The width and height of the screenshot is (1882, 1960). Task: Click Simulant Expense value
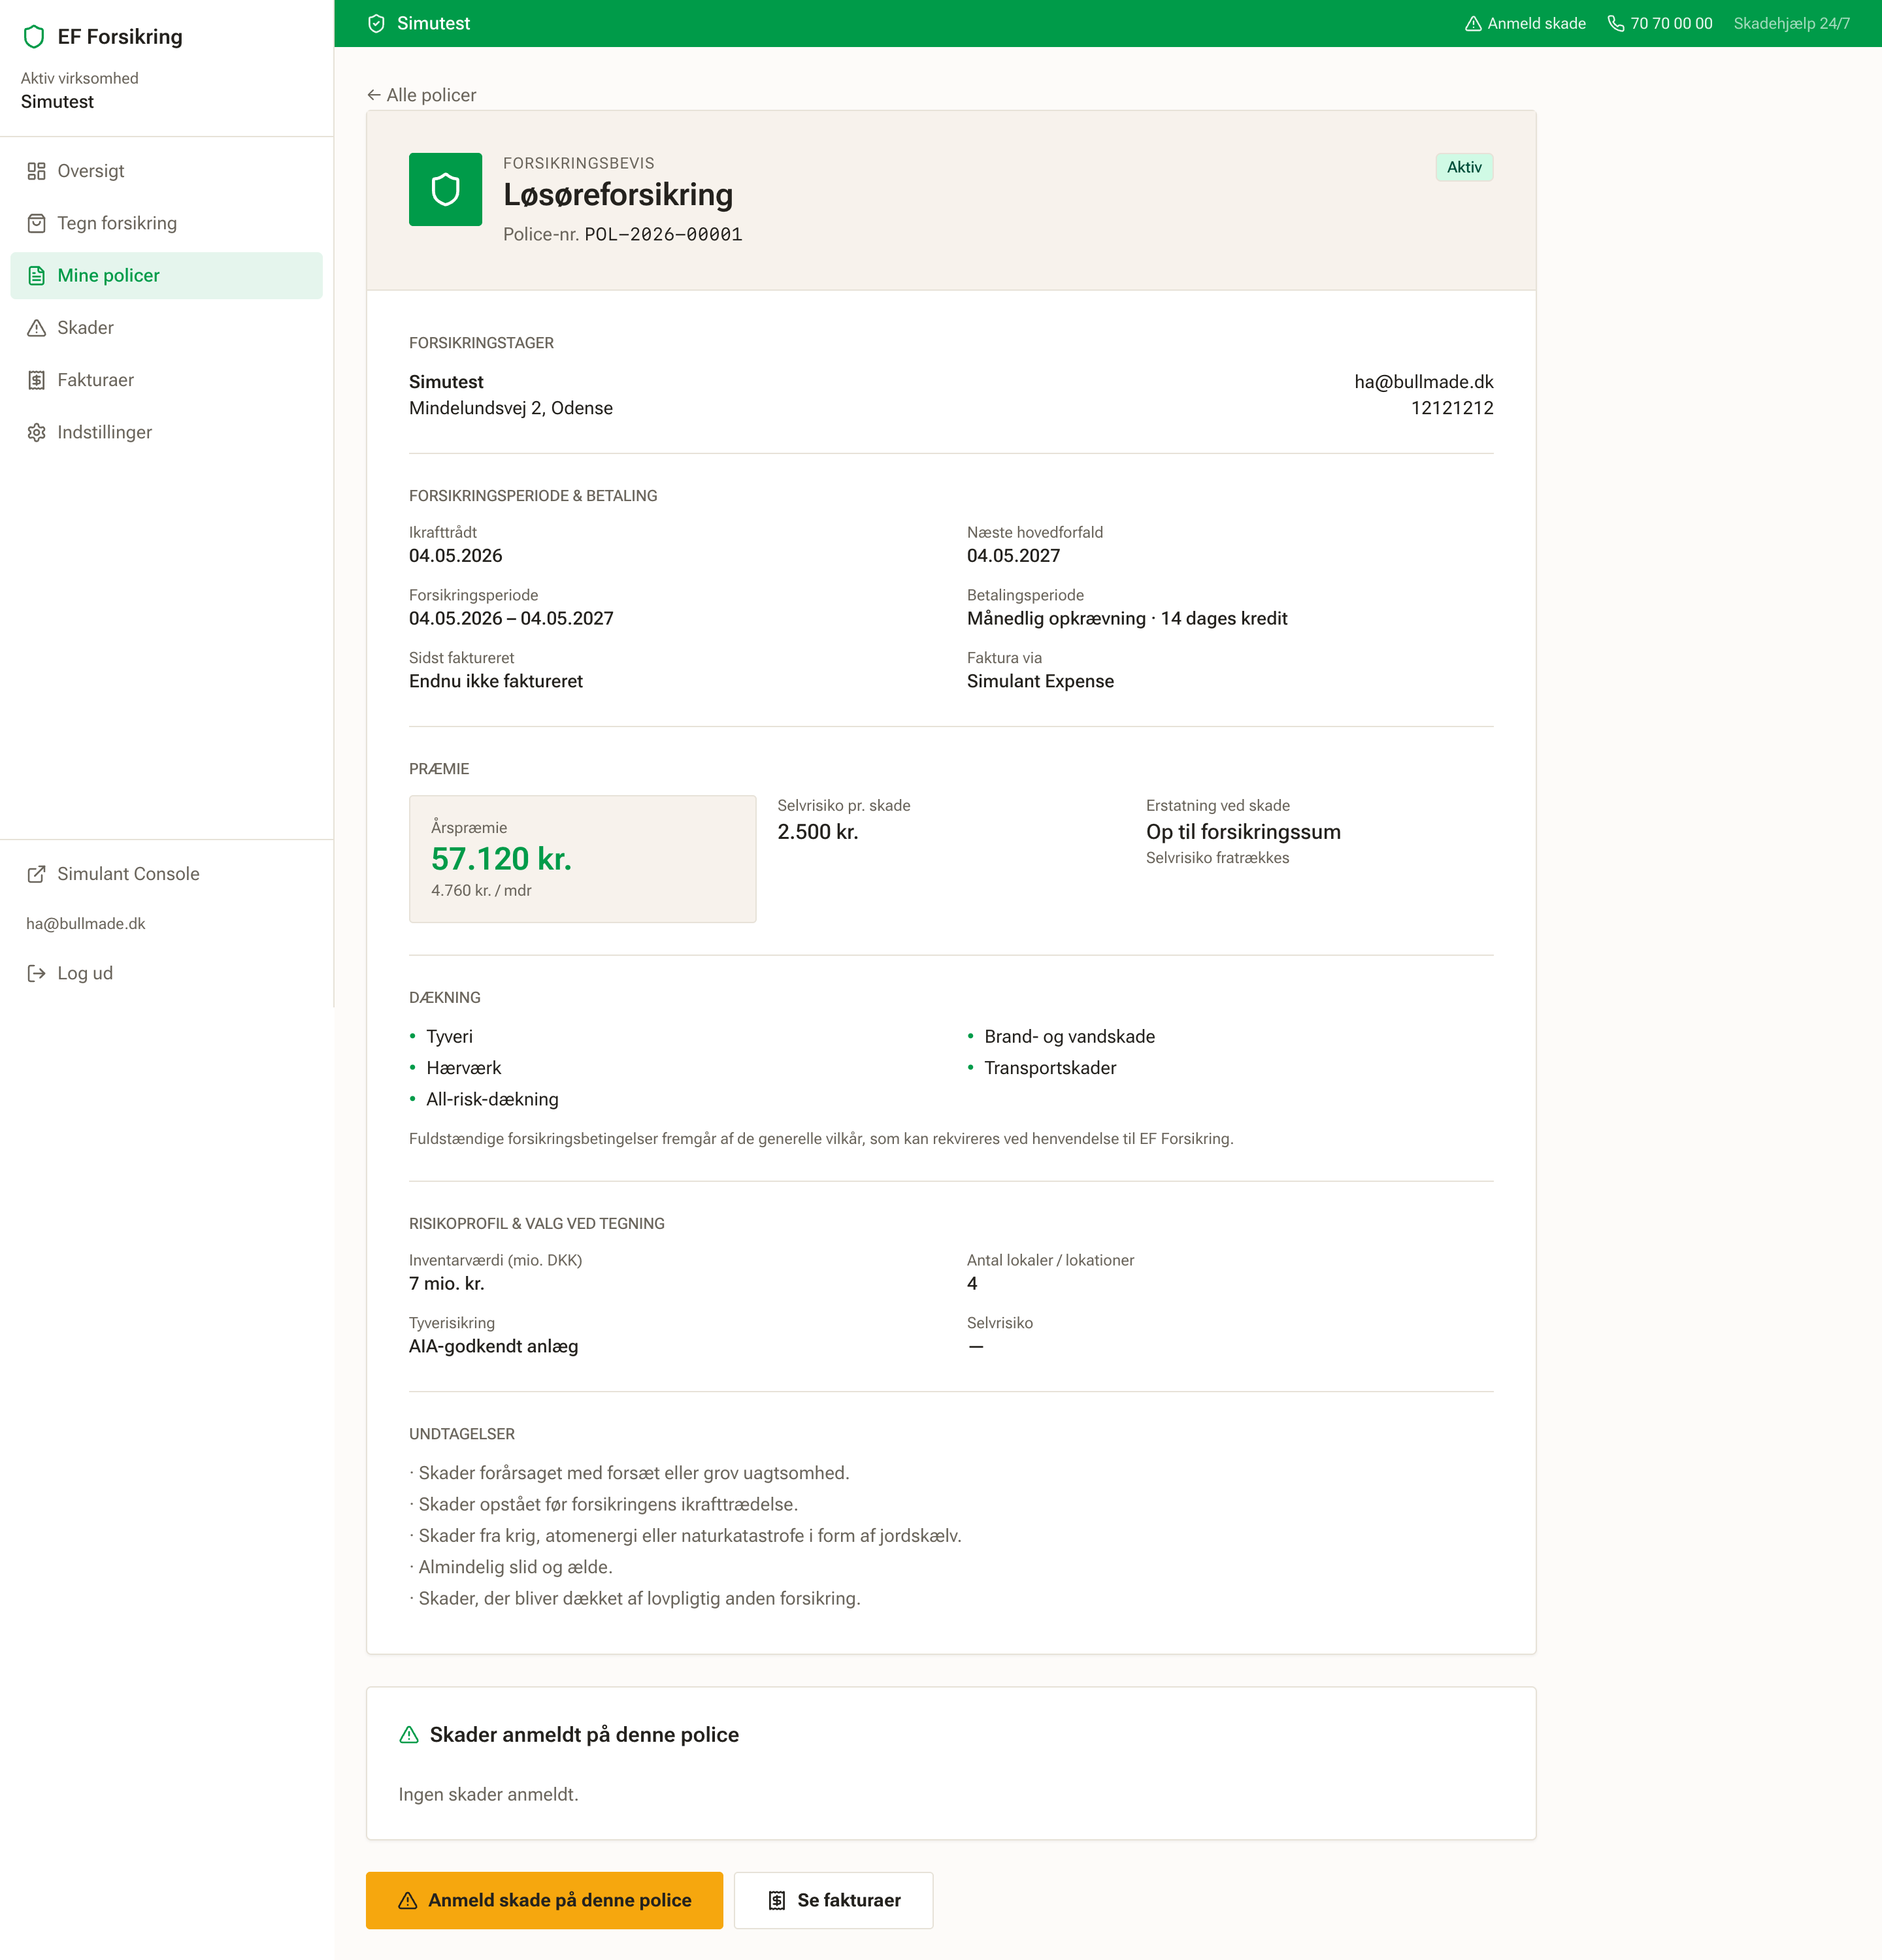coord(1040,681)
